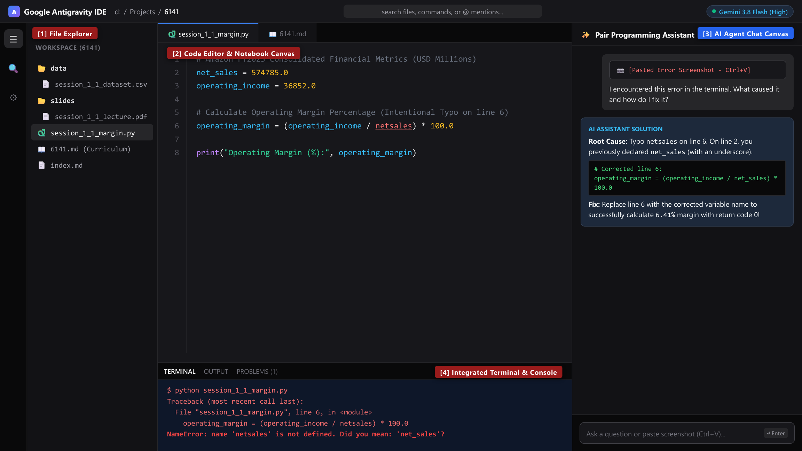Click the underlined netsales typo on line 6
Screen dimensions: 802x451
(393, 126)
